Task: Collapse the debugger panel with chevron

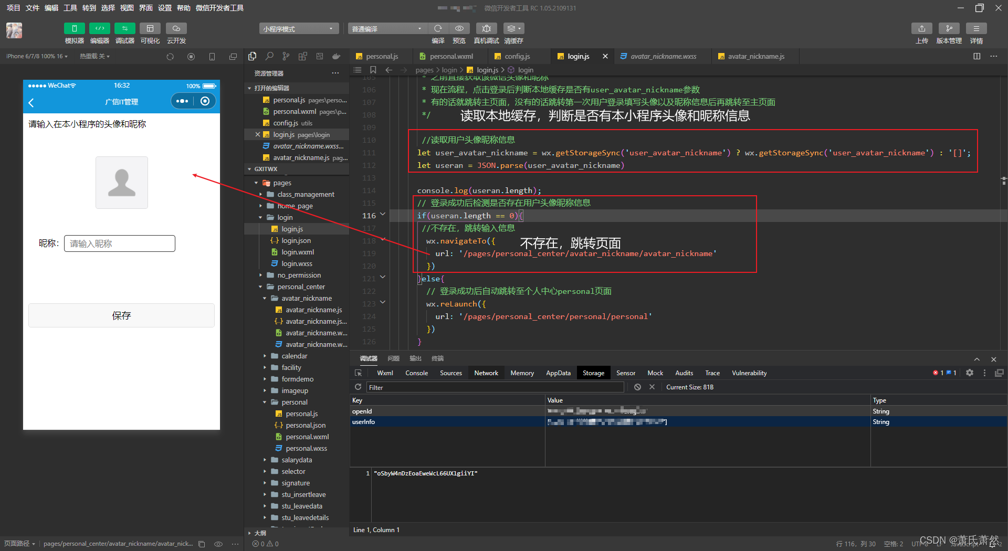Action: [x=977, y=359]
